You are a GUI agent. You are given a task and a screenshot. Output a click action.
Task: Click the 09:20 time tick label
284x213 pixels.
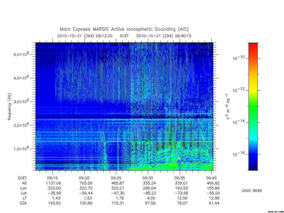click(84, 178)
